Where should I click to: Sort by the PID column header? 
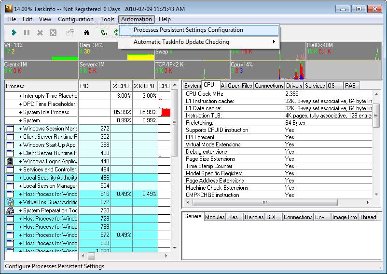pos(95,86)
